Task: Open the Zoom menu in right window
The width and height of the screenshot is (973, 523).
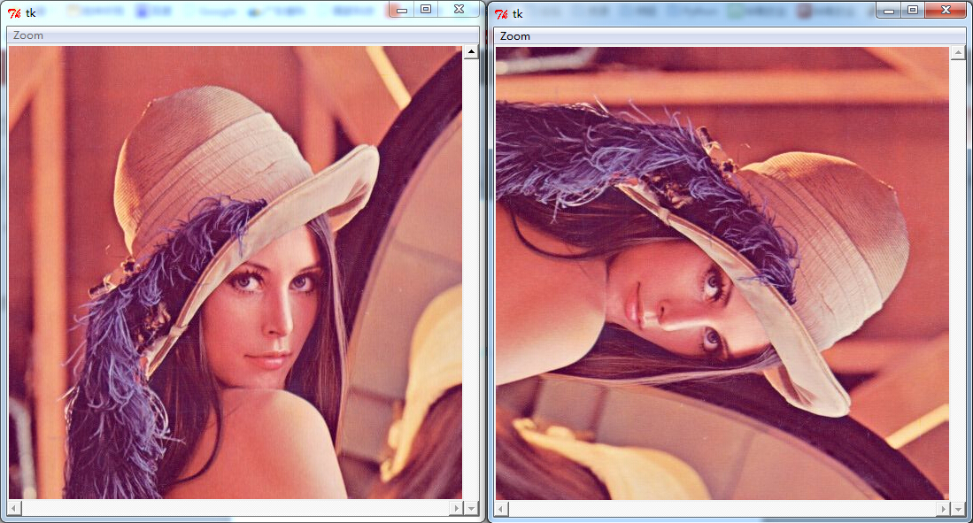Action: (x=515, y=36)
